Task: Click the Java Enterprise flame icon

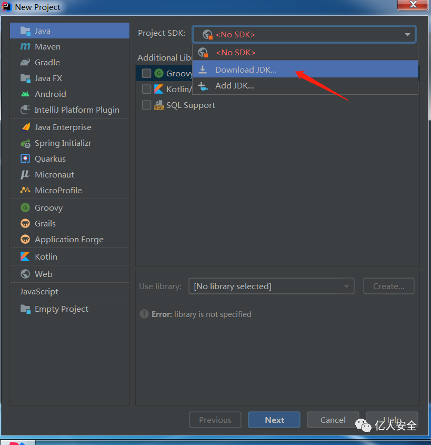Action: click(26, 127)
